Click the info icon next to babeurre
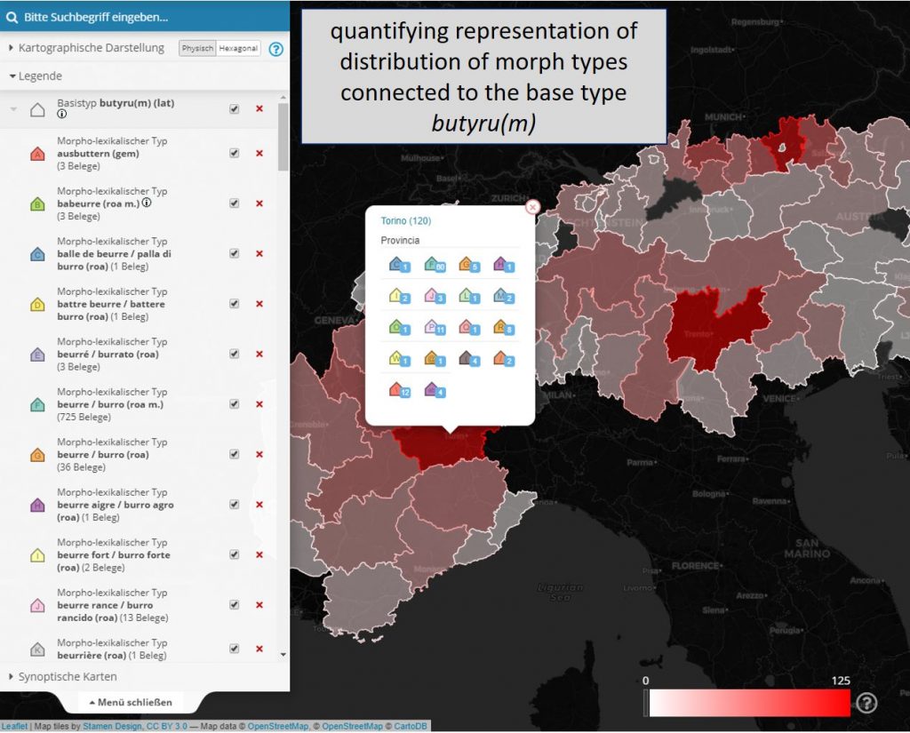Viewport: 910px width, 733px height. pos(147,203)
